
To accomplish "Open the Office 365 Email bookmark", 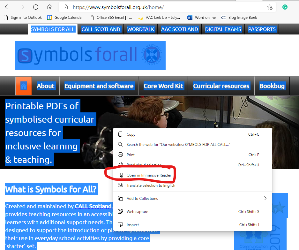I will coord(111,18).
